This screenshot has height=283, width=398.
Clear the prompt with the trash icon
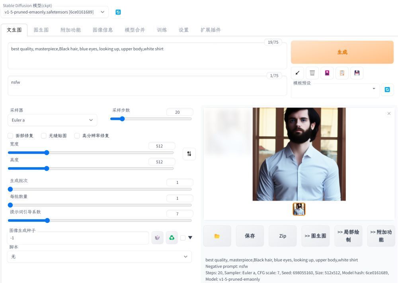(312, 73)
